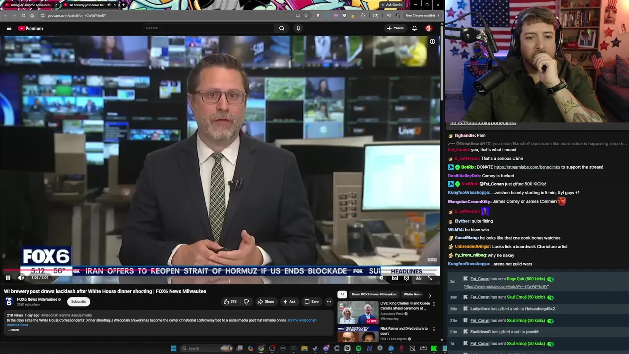Bookmark this page with star icon

point(306,15)
